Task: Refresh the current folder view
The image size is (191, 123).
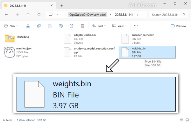Action: [x=39, y=15]
